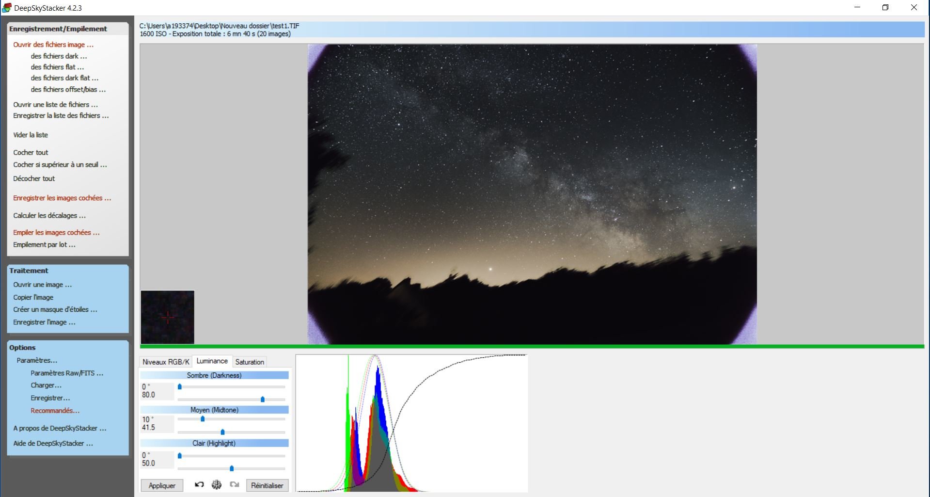Click the DeepSkyStacker title bar app icon

coord(7,8)
